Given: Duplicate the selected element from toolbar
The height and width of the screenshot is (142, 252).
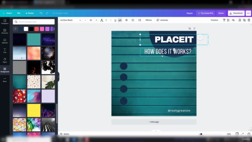Looking at the screenshot, I should pos(244,20).
